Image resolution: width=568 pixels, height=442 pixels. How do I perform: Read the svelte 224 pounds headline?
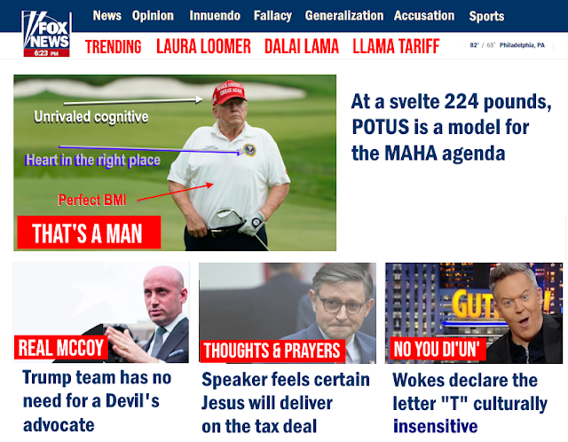point(452,127)
